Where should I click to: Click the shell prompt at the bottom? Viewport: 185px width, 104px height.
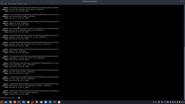[x=9, y=98]
